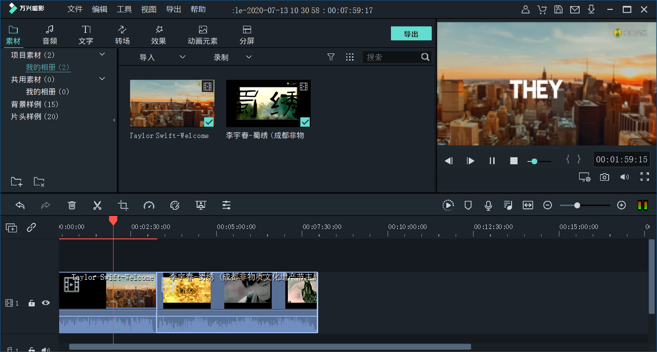
Task: Click the 搜索 search input field
Action: click(392, 57)
